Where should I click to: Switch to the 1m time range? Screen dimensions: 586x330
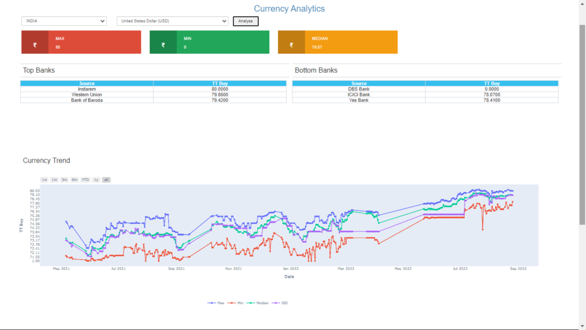pos(54,180)
